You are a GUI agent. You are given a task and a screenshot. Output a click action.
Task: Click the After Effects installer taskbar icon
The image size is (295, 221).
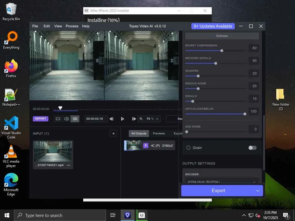click(x=142, y=215)
